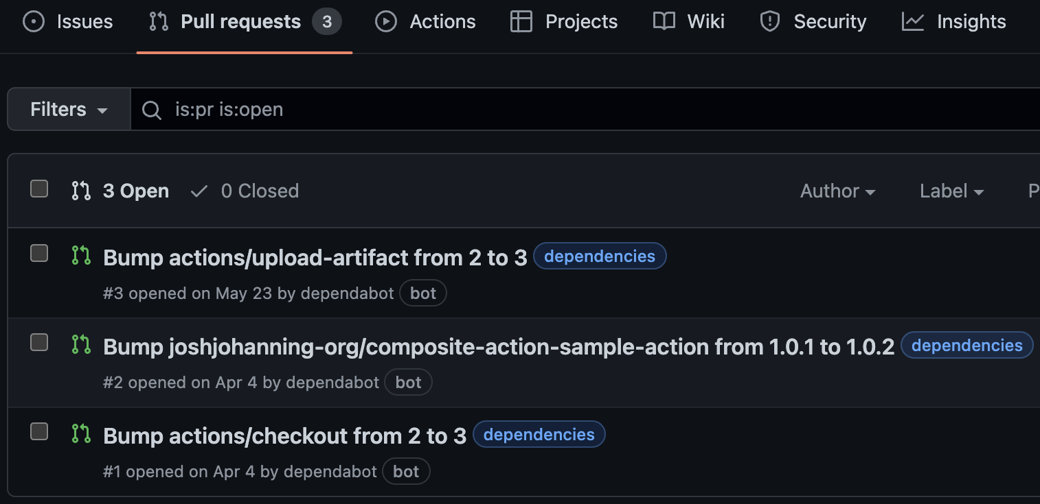Switch to the Issues tab
The width and height of the screenshot is (1040, 504).
(68, 22)
